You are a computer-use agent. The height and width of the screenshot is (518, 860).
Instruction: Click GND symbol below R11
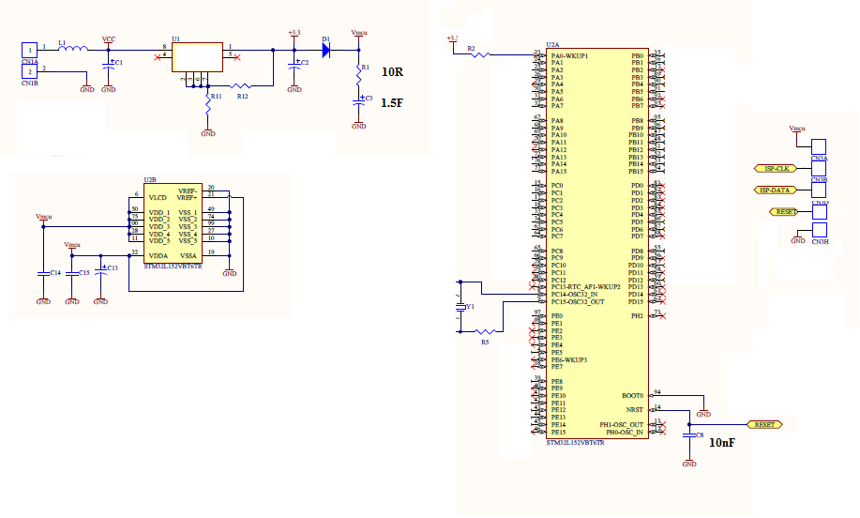pos(208,132)
